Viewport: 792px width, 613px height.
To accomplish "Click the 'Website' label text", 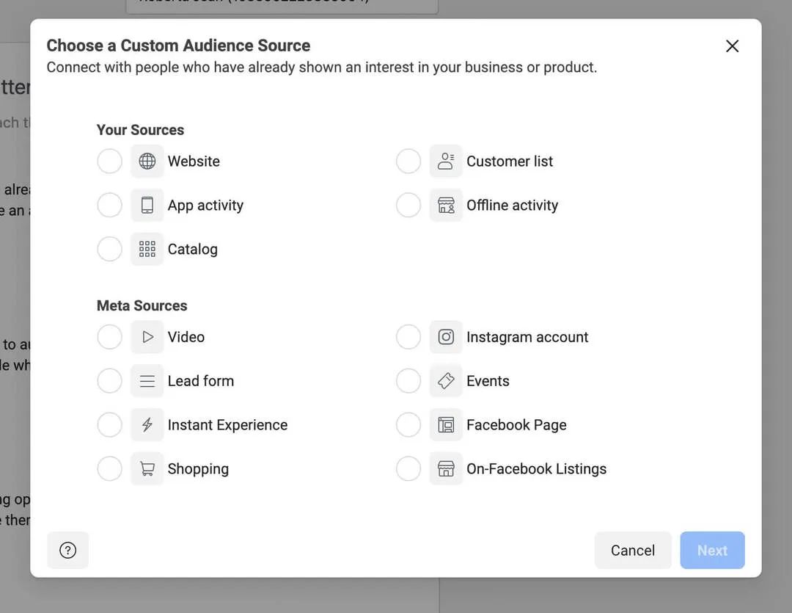I will click(x=194, y=162).
